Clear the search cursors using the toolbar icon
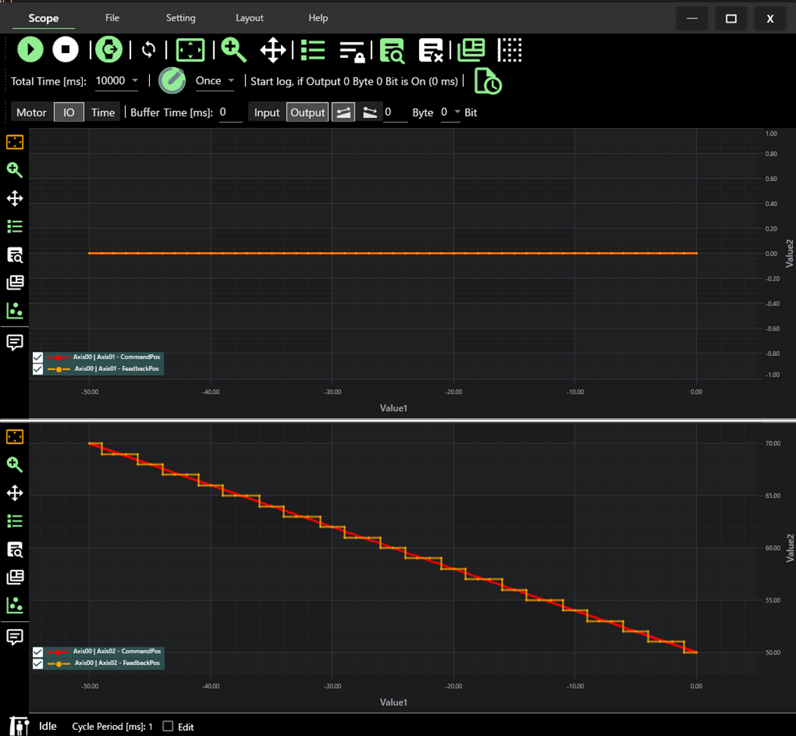 click(431, 50)
